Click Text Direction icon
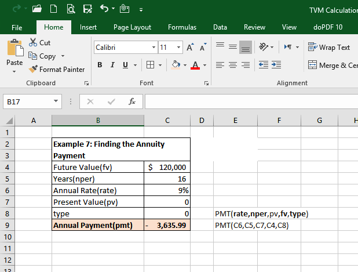Viewport: 358px width, 272px height. coord(288,47)
